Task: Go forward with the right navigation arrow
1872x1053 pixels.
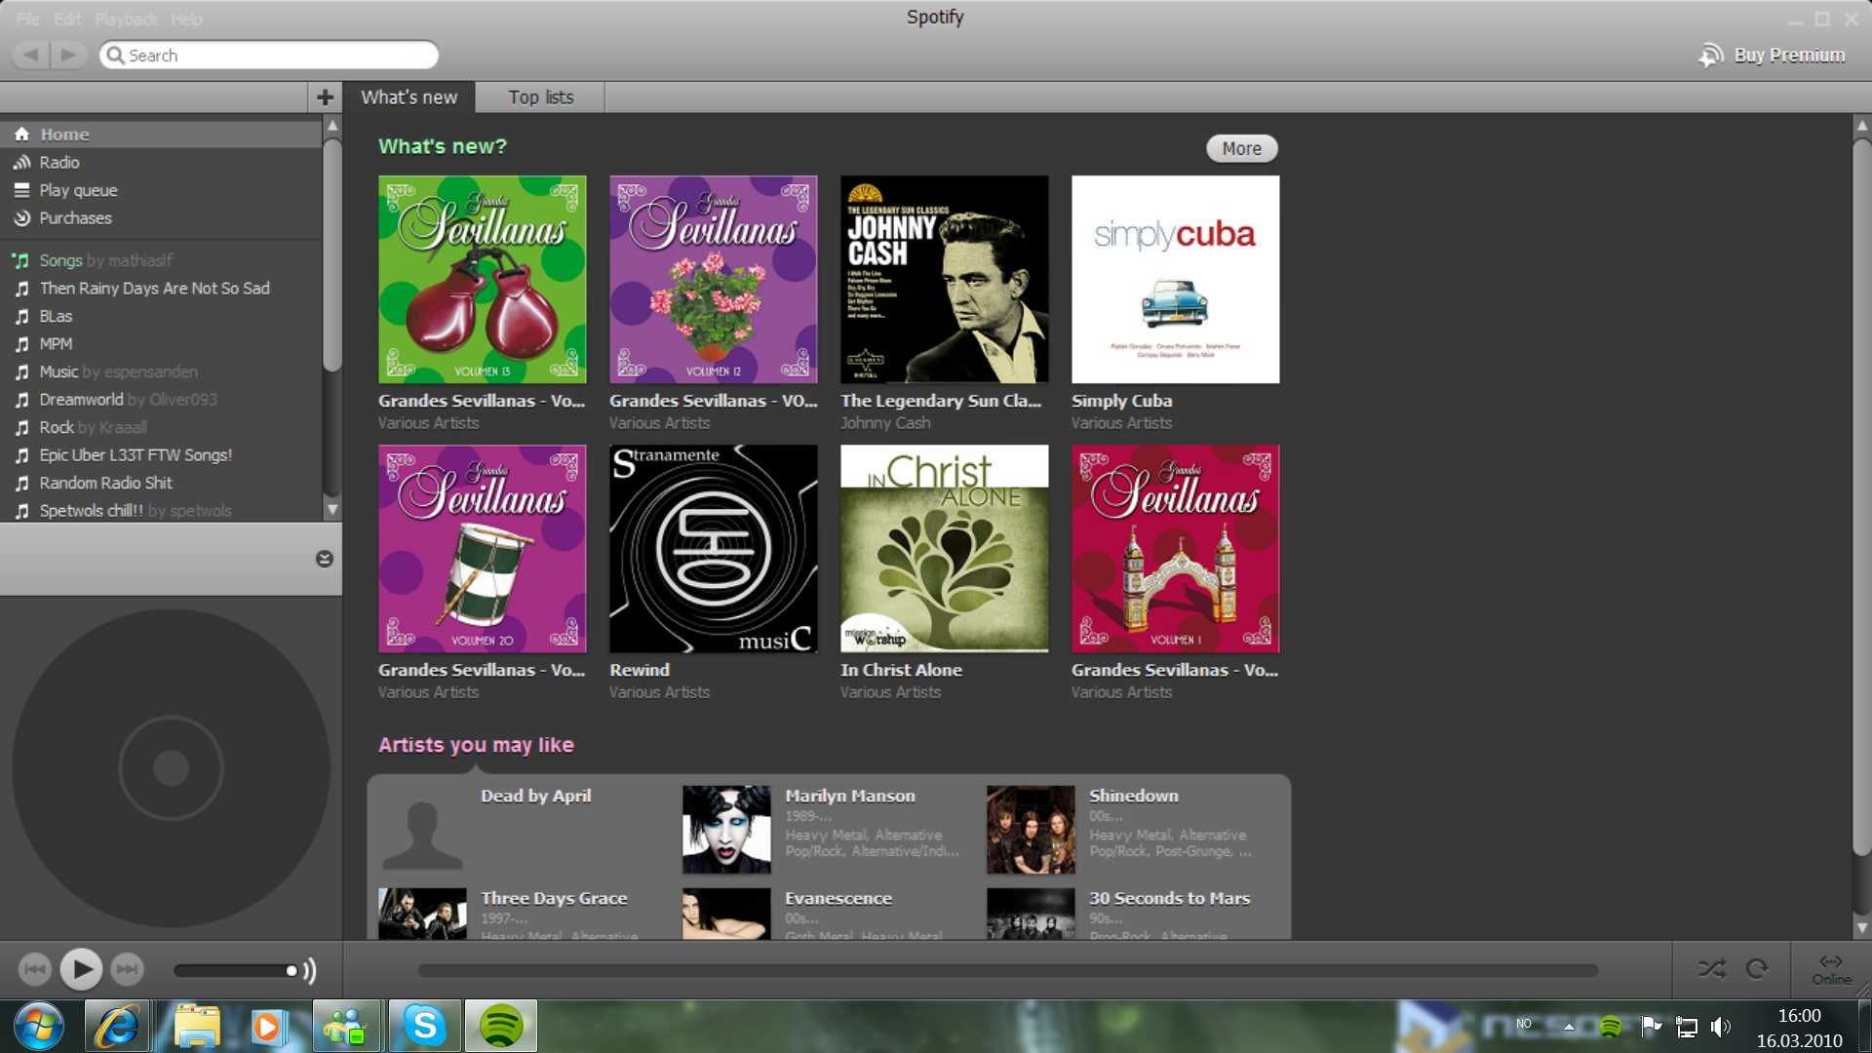Action: [68, 55]
